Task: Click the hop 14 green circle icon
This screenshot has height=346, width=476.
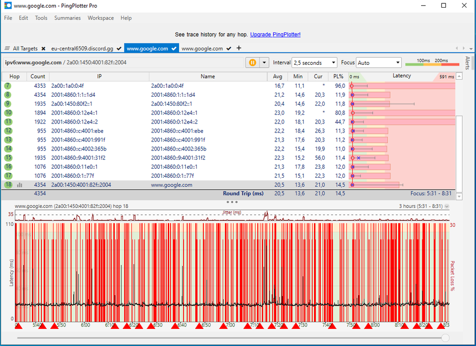Action: tap(8, 149)
